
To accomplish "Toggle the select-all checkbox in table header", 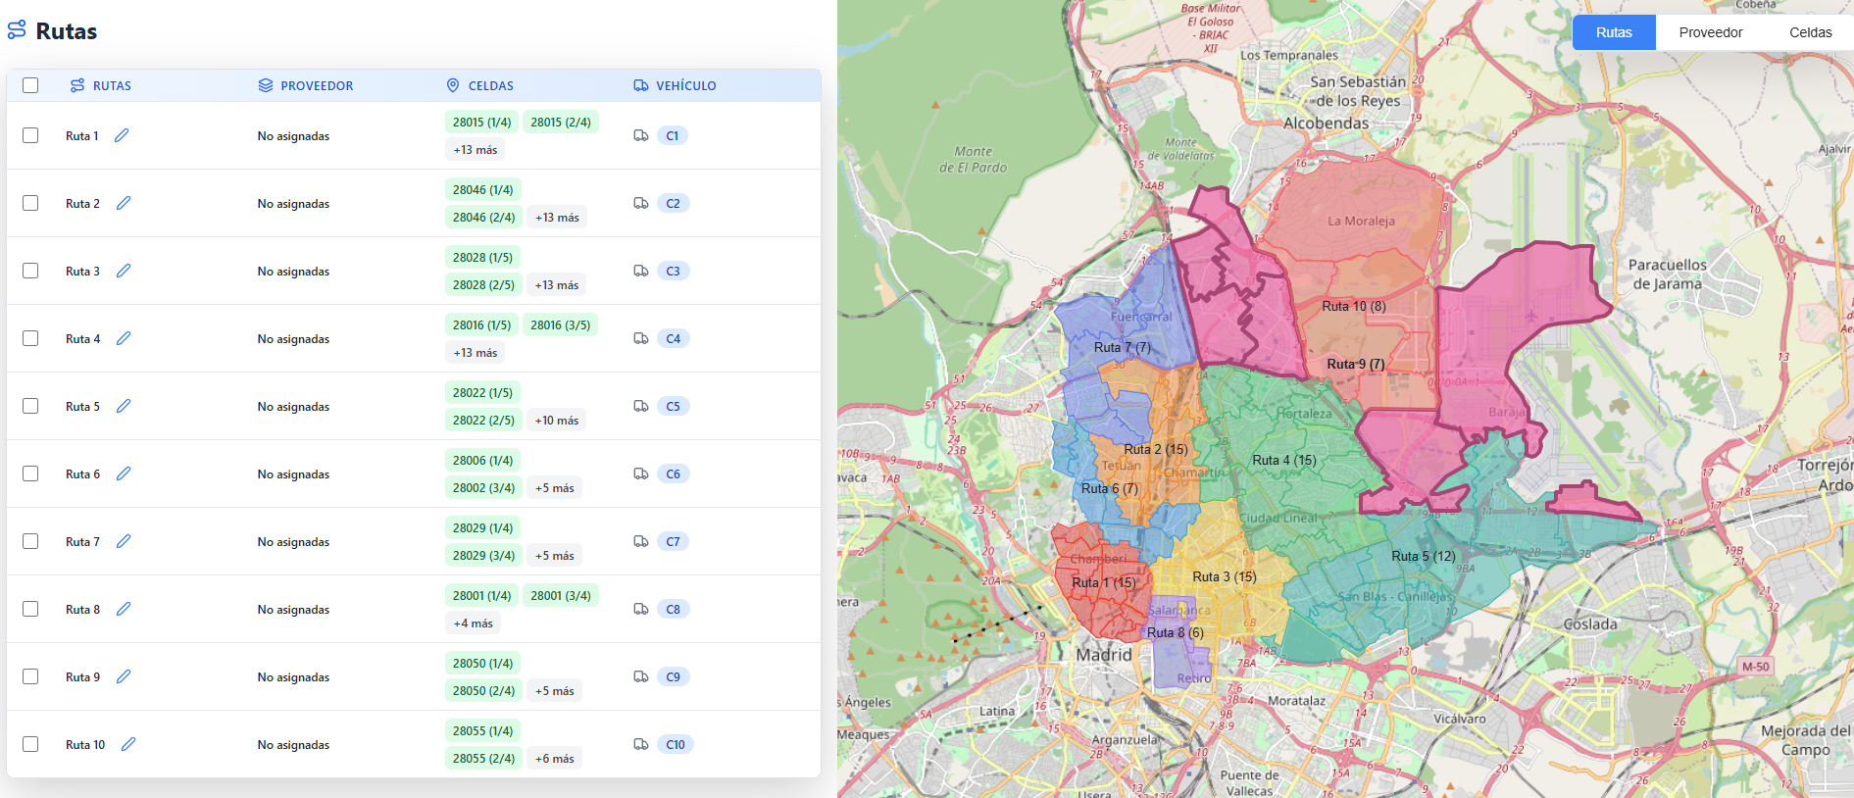I will click(30, 85).
